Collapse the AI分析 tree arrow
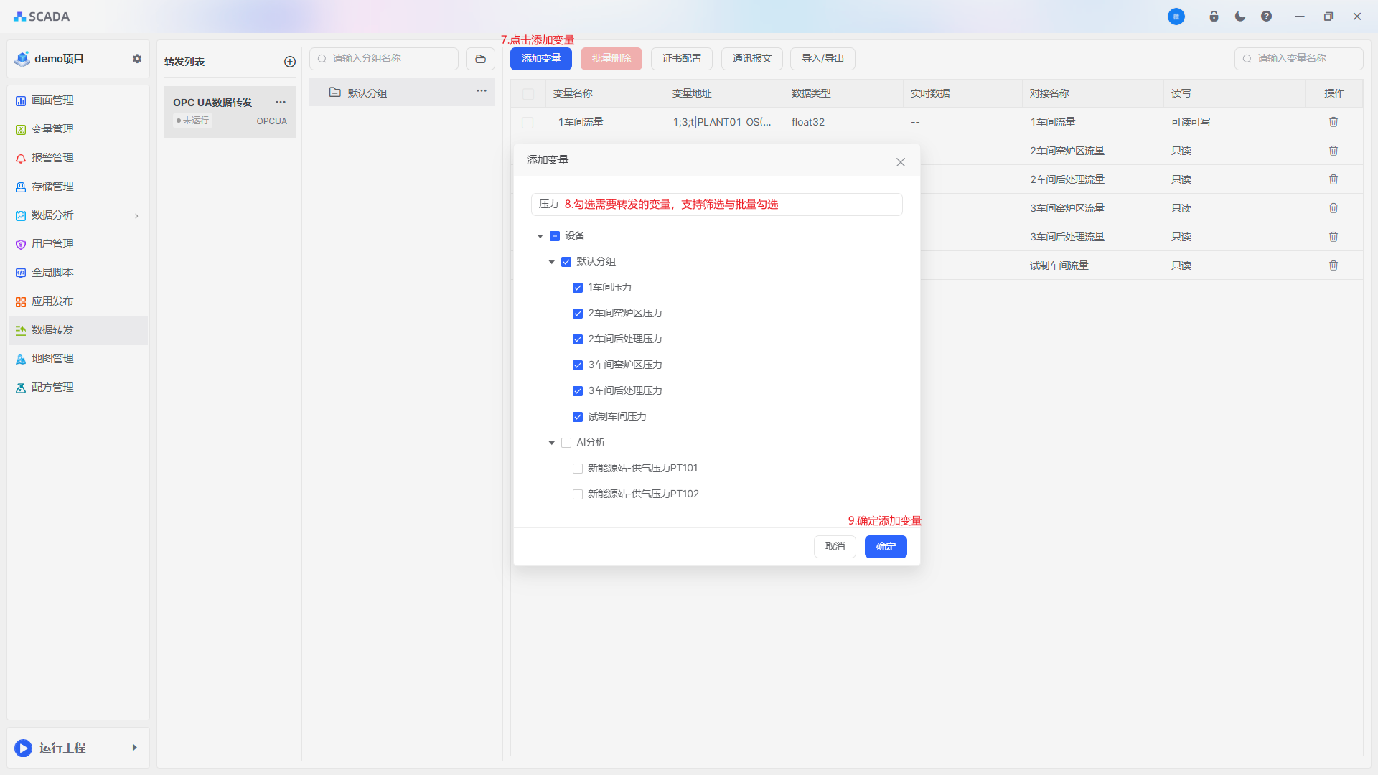This screenshot has height=775, width=1378. (552, 443)
